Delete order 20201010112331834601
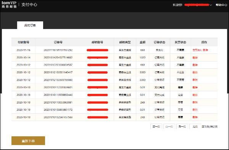229x150 pixels. (x=195, y=87)
